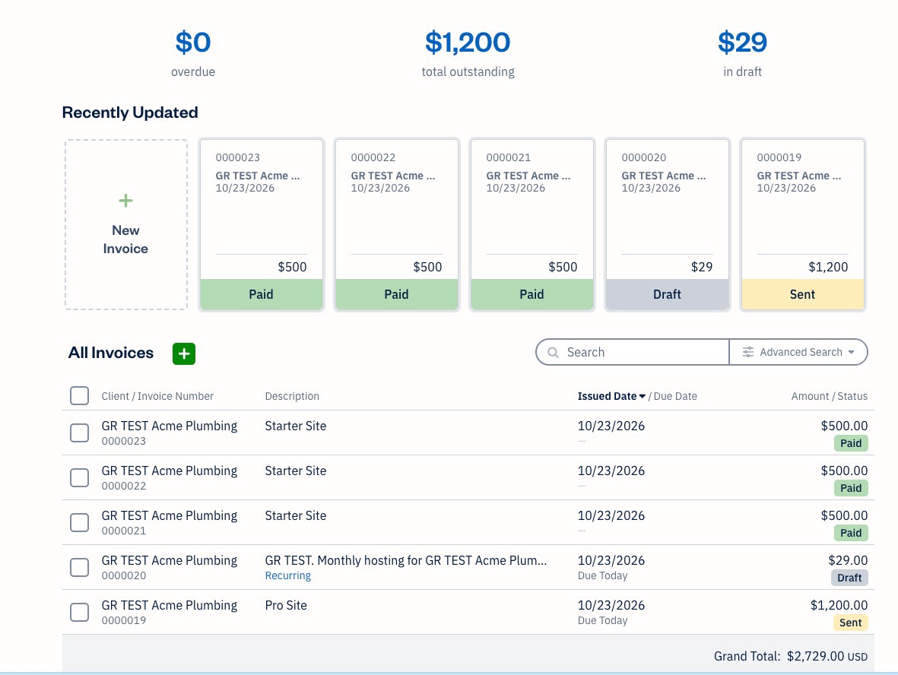
Task: Click the Paid badge on invoice 0000021 row
Action: 850,533
